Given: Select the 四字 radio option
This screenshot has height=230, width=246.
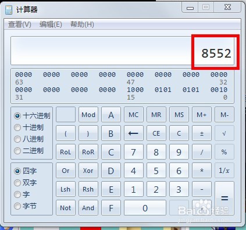Looking at the screenshot, I should (x=26, y=171).
